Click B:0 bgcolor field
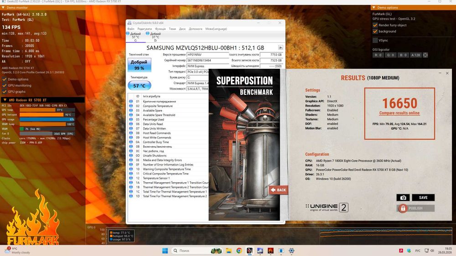Viewport: 456px width, 256px height. (403, 55)
